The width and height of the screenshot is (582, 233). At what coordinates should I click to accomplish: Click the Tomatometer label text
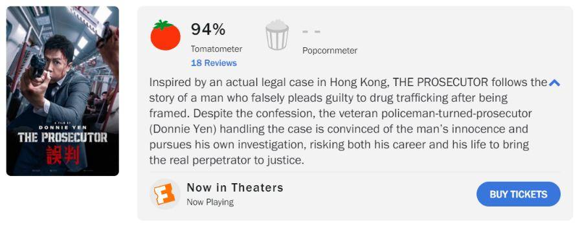(x=216, y=49)
